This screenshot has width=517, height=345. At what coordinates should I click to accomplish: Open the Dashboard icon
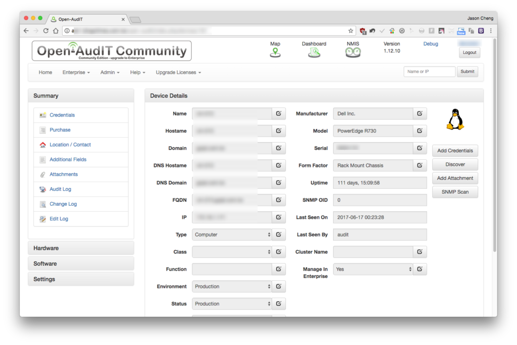coord(314,52)
